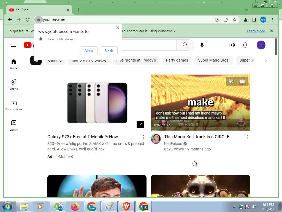Unmute the Mario Kart preview video

point(231,81)
